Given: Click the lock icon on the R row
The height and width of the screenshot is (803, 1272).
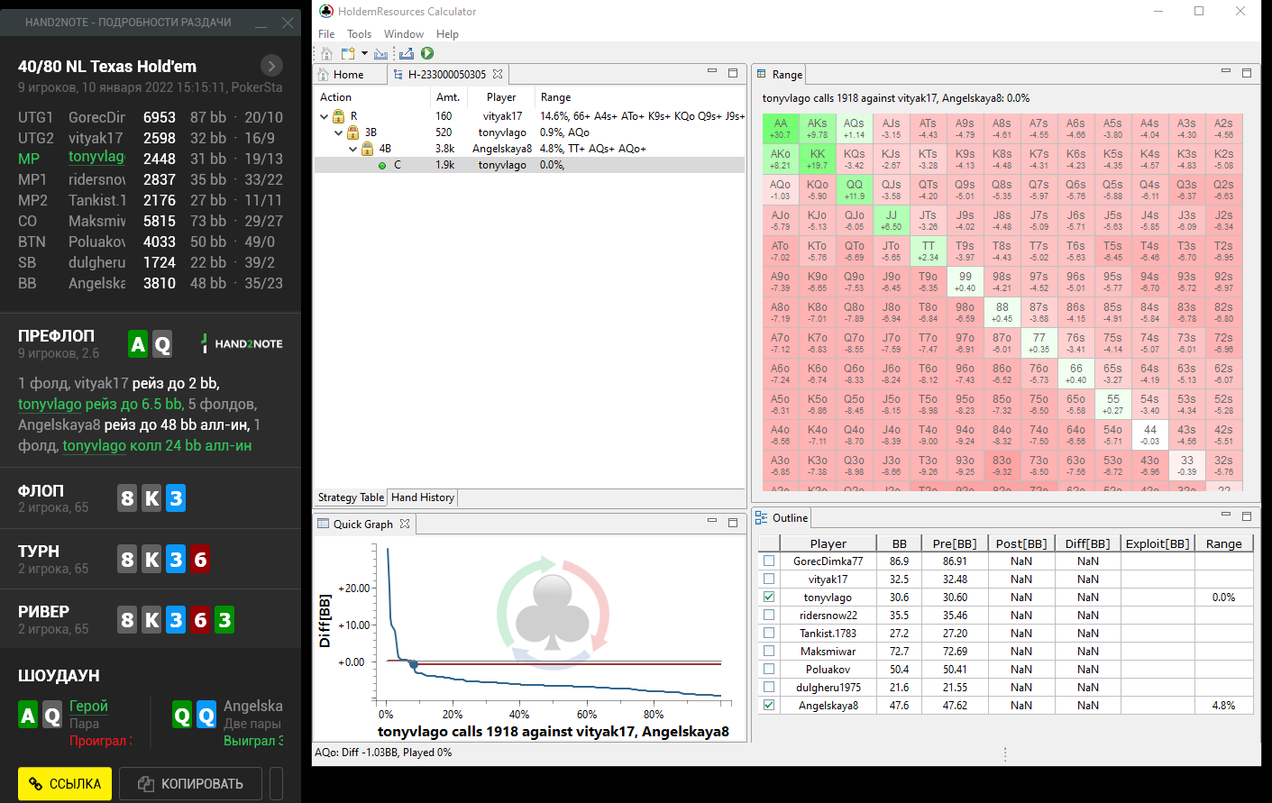Looking at the screenshot, I should coord(339,116).
